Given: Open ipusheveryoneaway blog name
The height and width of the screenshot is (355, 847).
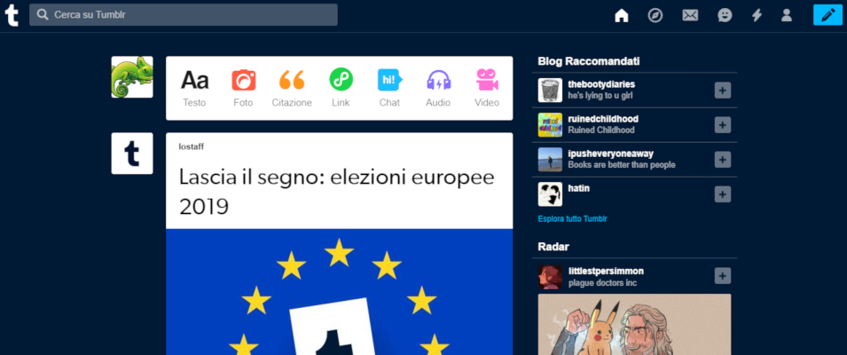Looking at the screenshot, I should point(610,154).
